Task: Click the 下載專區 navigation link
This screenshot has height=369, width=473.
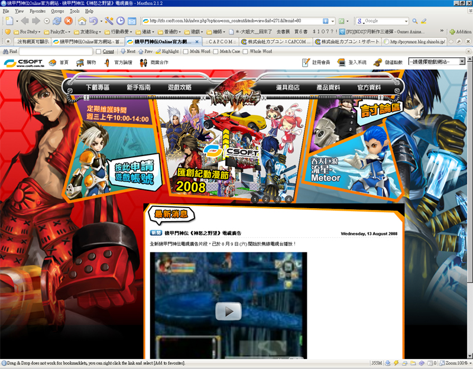Action: coord(98,87)
